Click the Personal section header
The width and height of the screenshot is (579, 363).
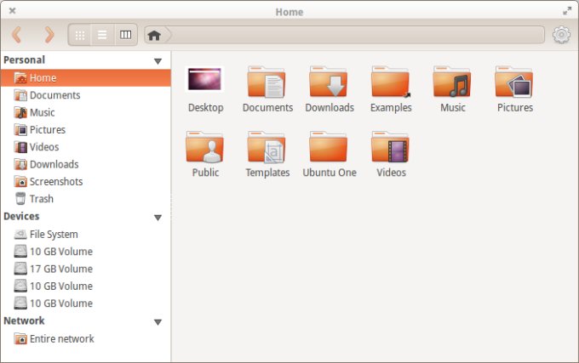[x=25, y=60]
